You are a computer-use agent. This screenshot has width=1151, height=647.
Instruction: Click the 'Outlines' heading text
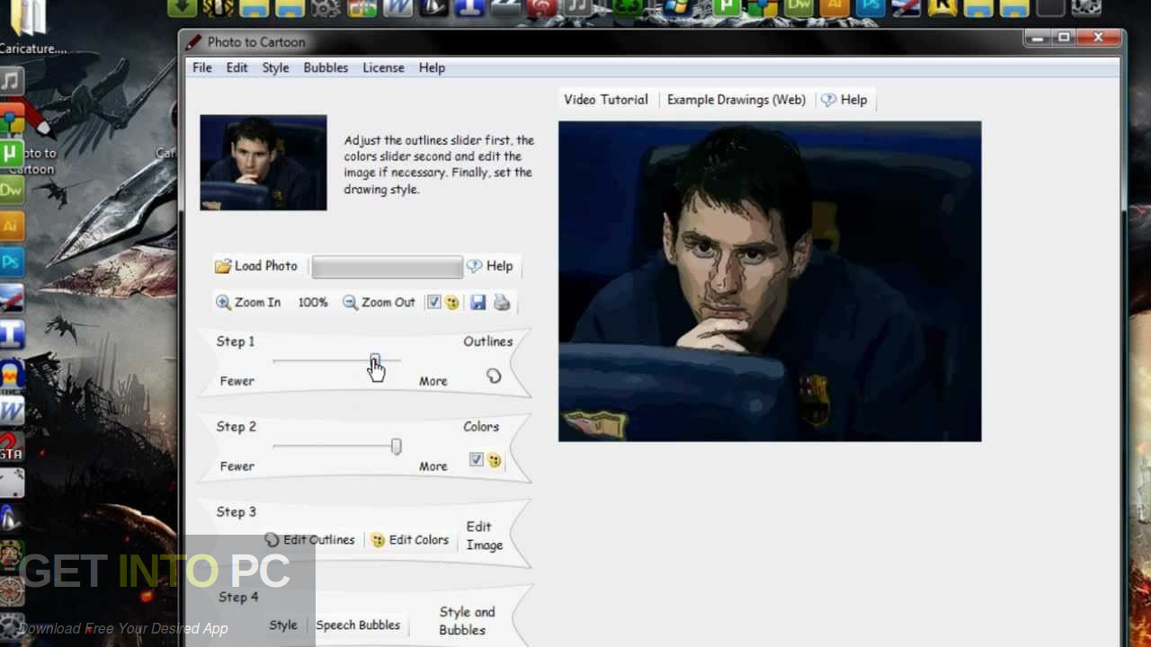(488, 341)
